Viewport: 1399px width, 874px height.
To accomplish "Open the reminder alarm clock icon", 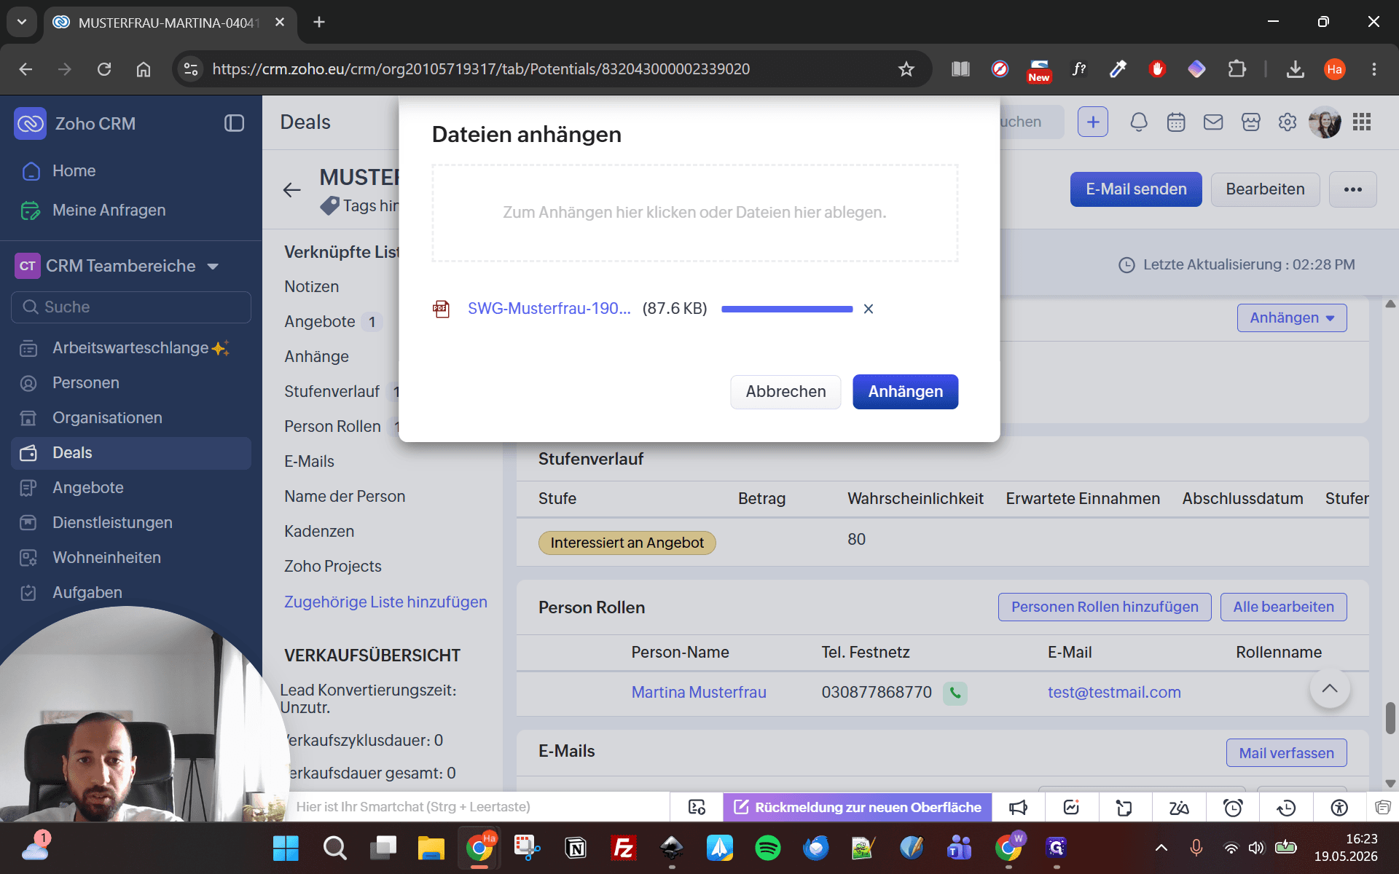I will (1233, 807).
